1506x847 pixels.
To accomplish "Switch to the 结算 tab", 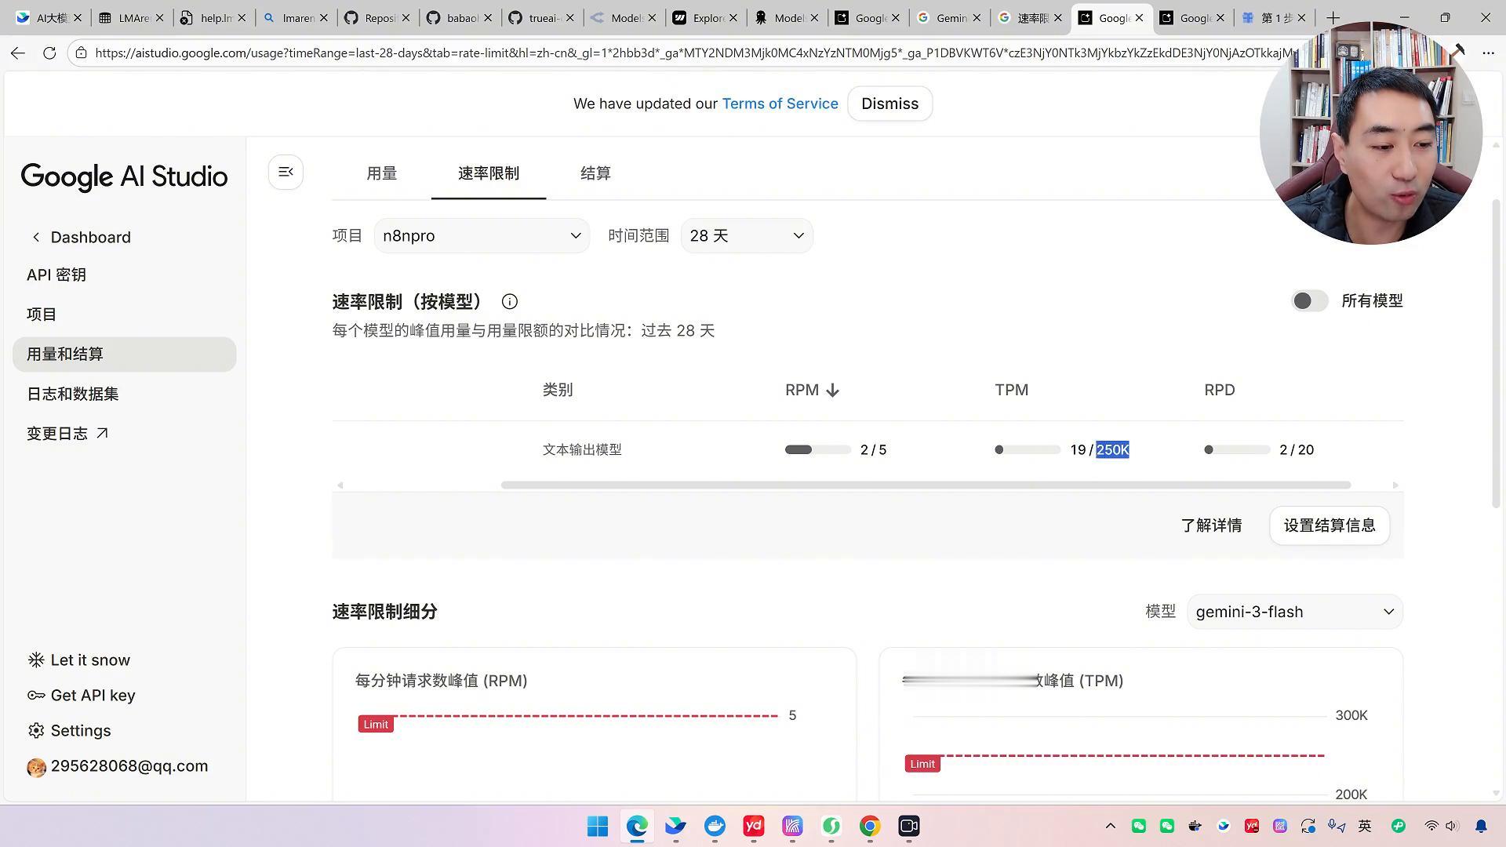I will (x=595, y=173).
